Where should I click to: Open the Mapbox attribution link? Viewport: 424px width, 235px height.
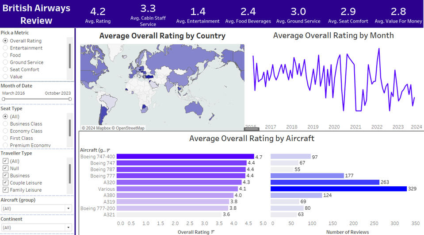pos(96,128)
